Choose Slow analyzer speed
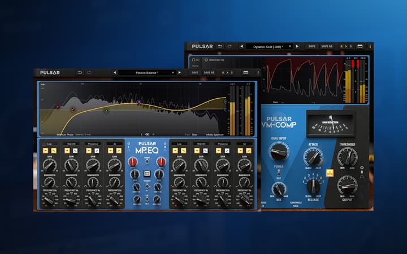 194,134
